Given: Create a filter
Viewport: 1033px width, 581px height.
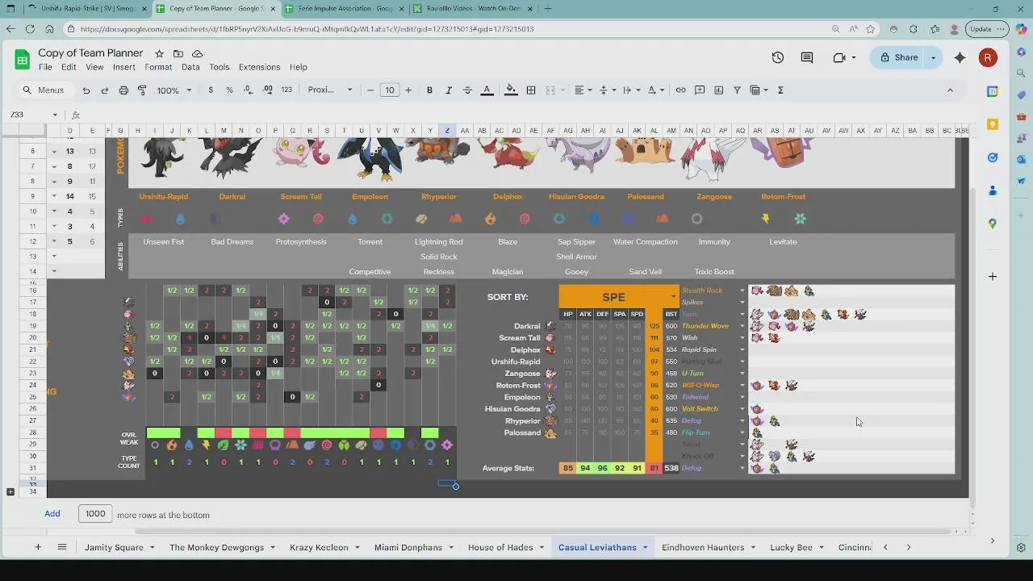Looking at the screenshot, I should point(737,90).
